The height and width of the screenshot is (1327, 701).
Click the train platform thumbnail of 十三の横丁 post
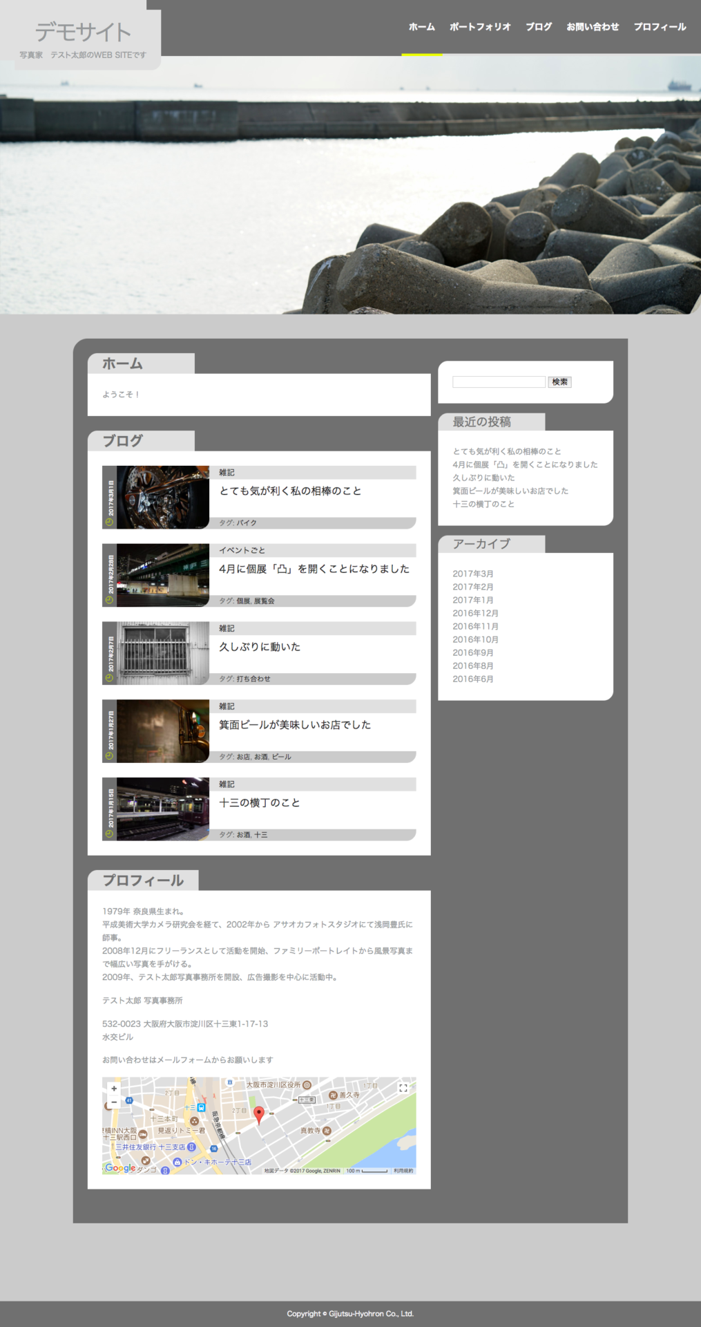pos(163,809)
